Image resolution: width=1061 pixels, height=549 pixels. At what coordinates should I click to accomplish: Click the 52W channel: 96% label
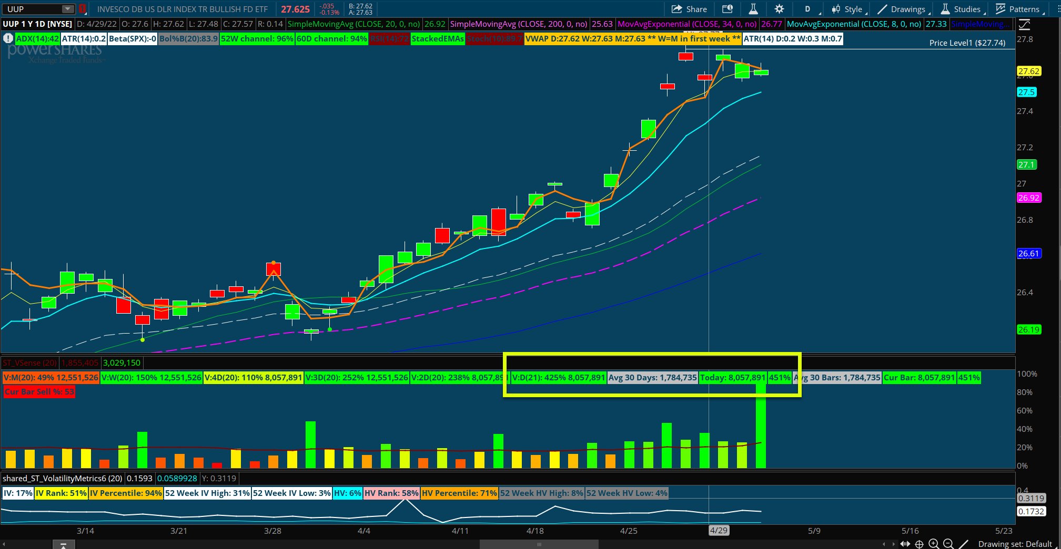[257, 38]
